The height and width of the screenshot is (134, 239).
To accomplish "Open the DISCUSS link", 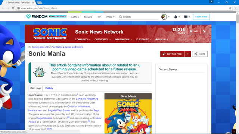I will (162, 39).
